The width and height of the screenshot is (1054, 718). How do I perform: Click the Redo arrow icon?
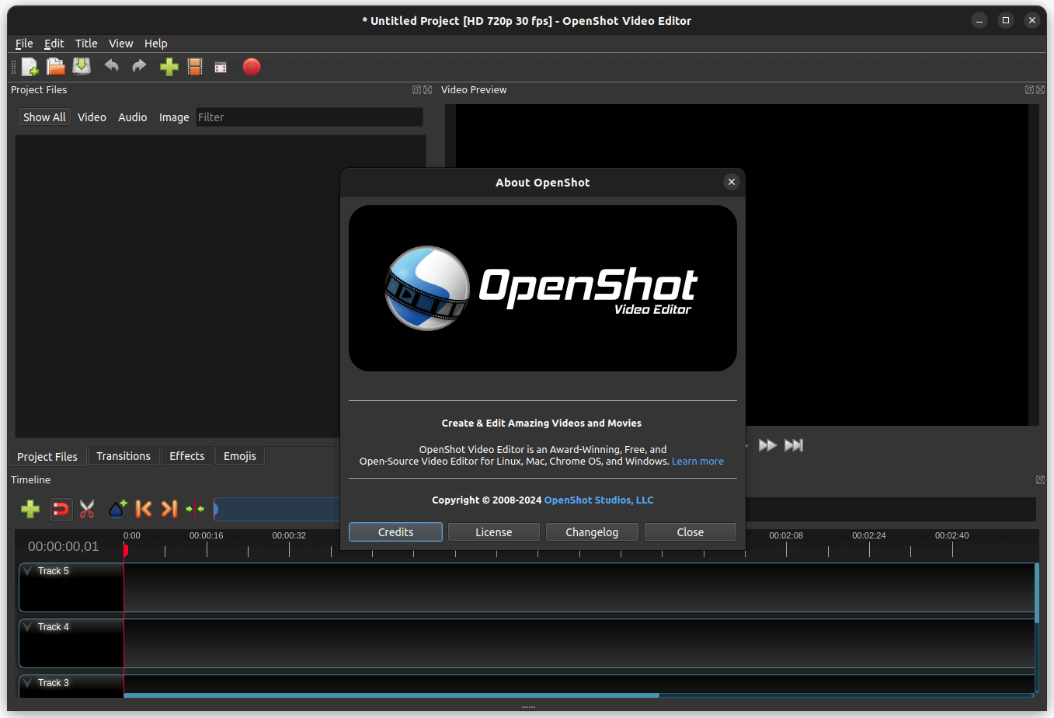coord(138,67)
